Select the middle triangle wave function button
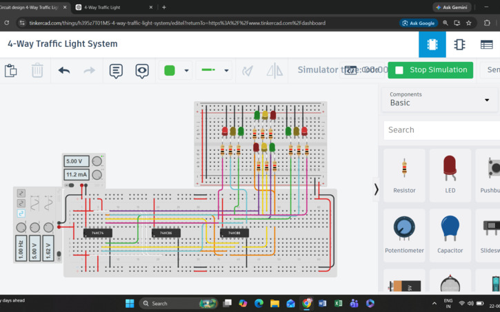Image resolution: width=500 pixels, height=312 pixels. tap(21, 203)
